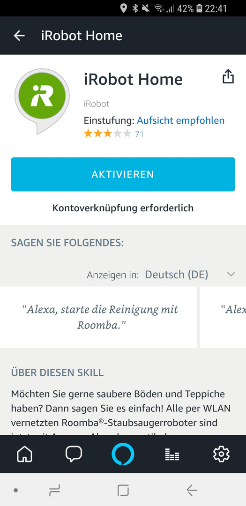Tap the Alexa voice button
This screenshot has width=246, height=506.
[123, 454]
